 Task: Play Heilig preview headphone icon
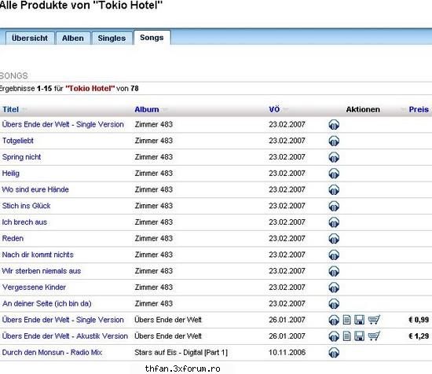(334, 174)
